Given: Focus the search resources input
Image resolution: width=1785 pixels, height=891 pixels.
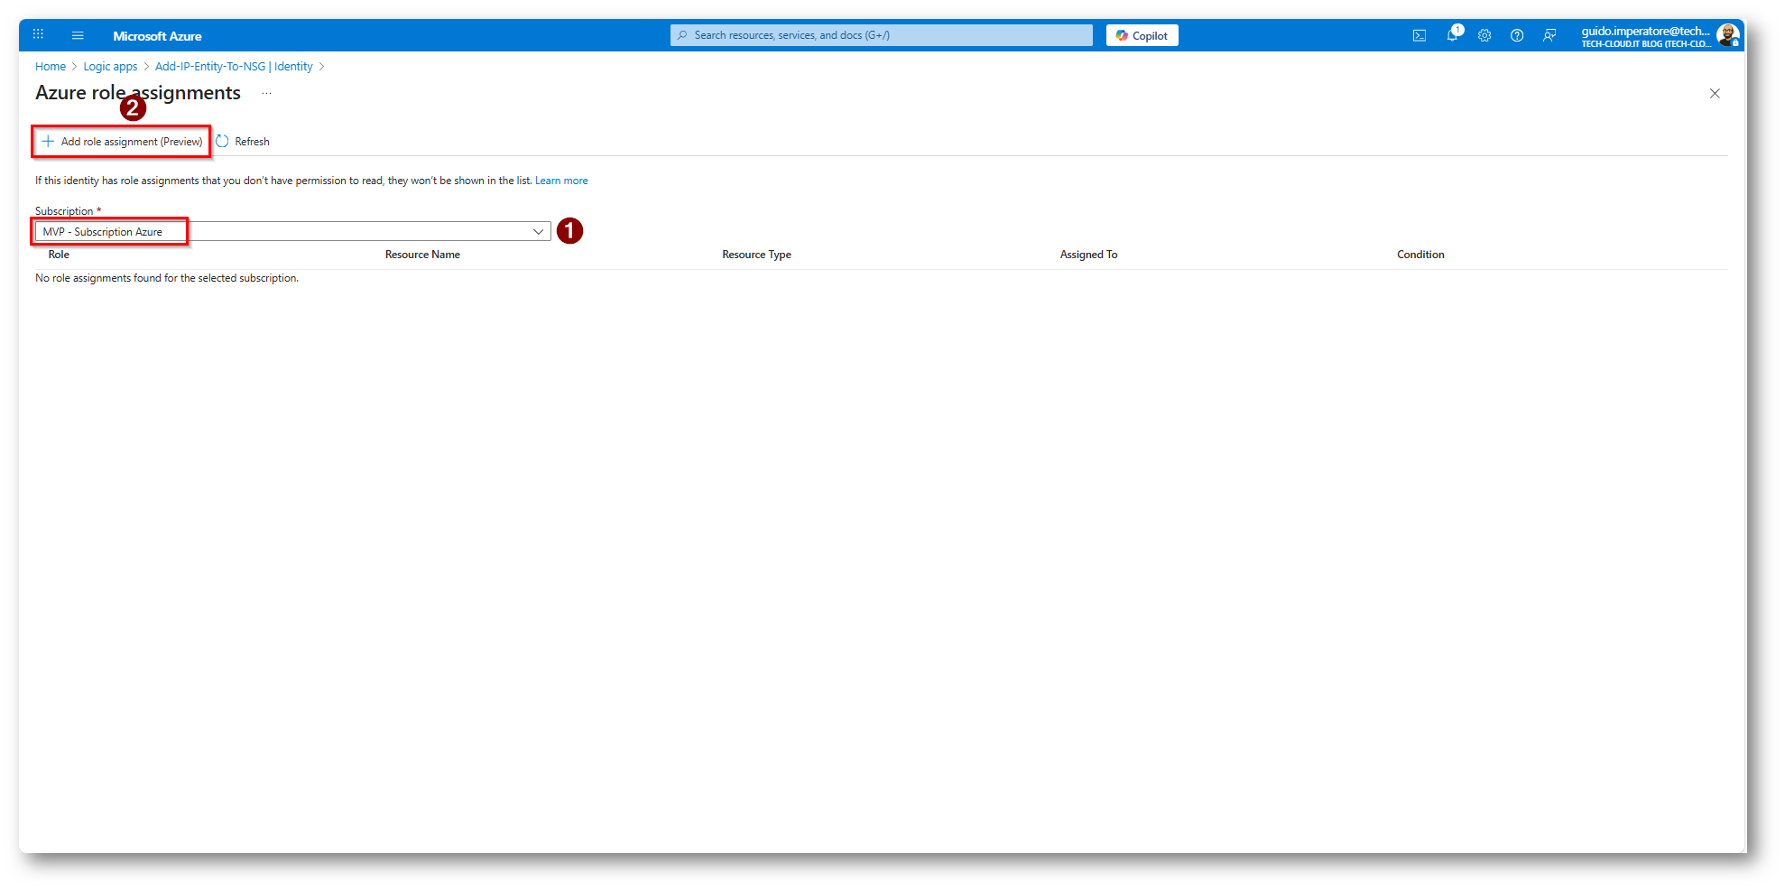Looking at the screenshot, I should pos(881,35).
